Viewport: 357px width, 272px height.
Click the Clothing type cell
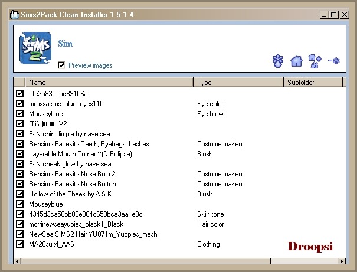208,244
